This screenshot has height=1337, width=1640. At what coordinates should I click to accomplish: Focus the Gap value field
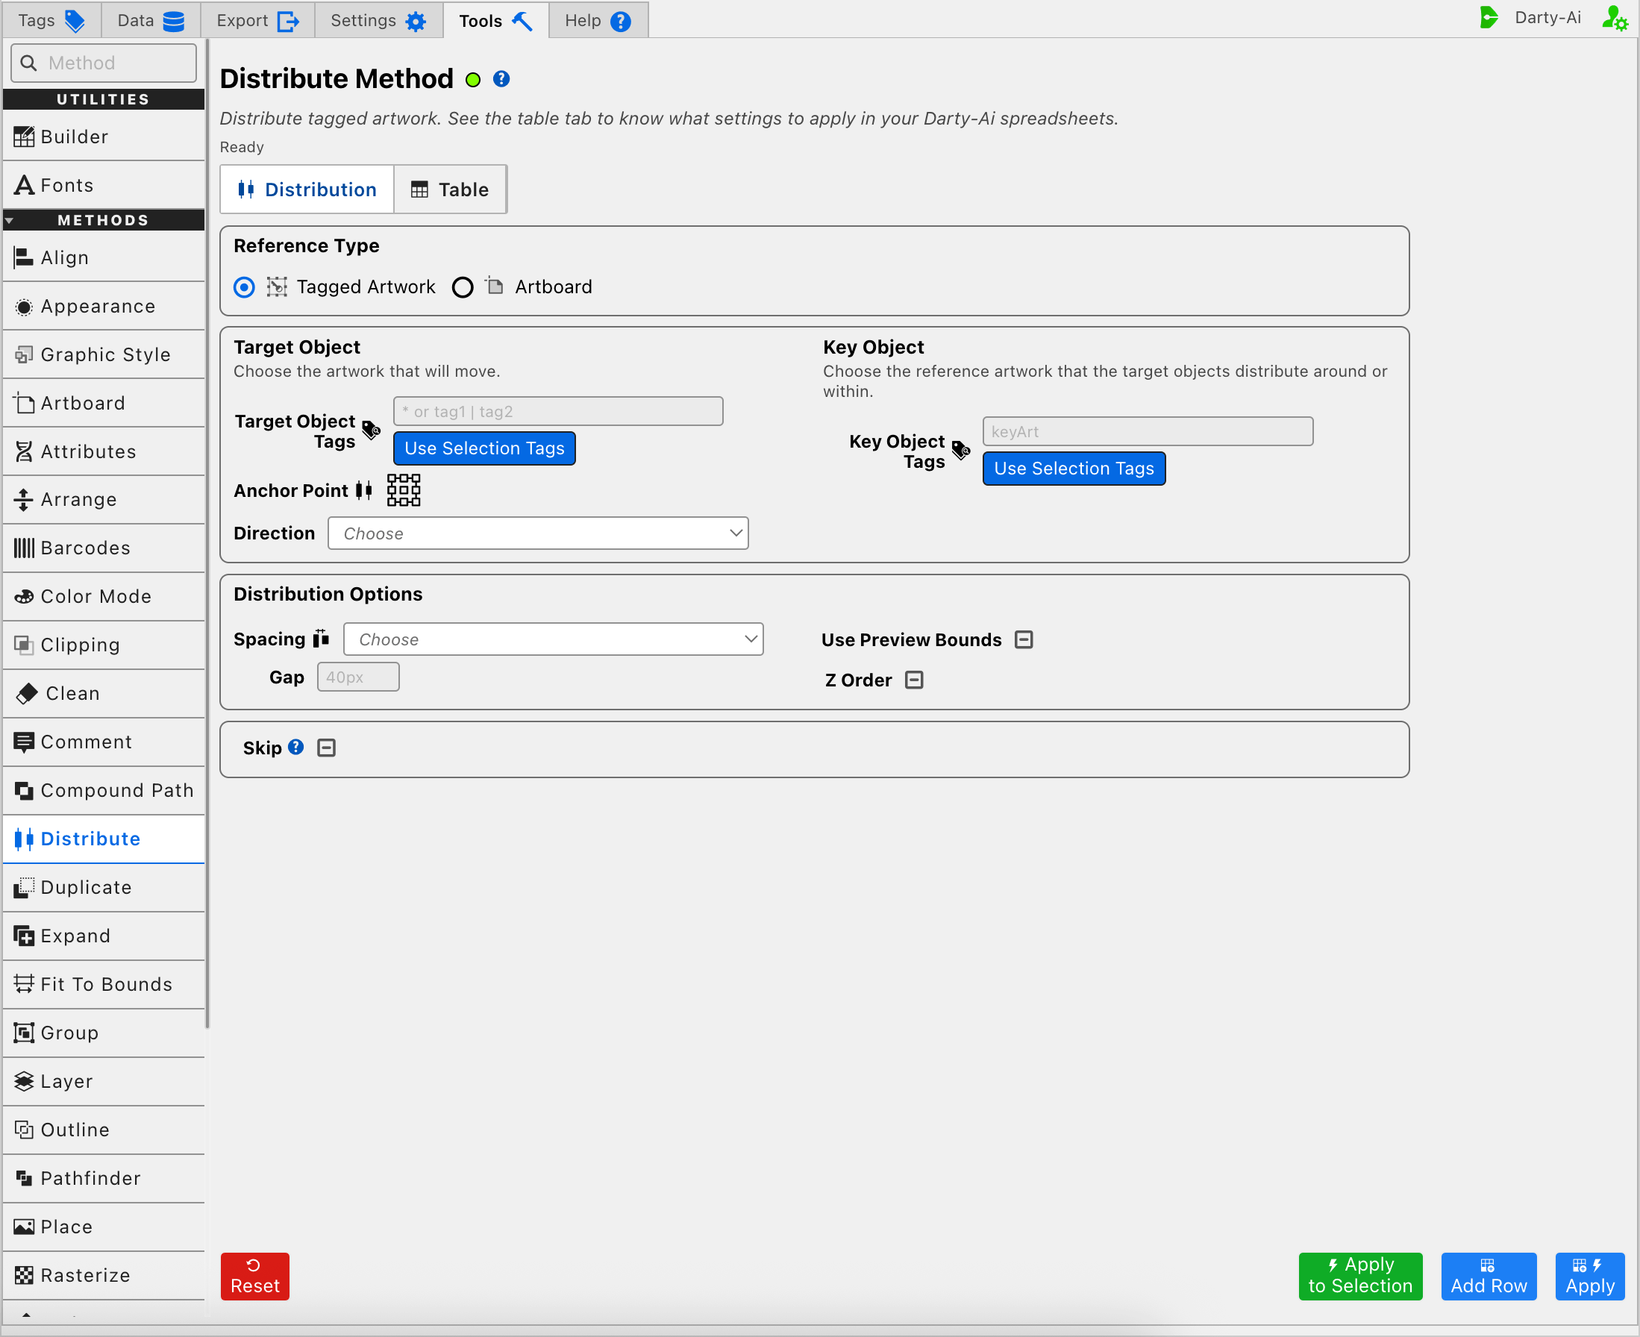pos(358,677)
